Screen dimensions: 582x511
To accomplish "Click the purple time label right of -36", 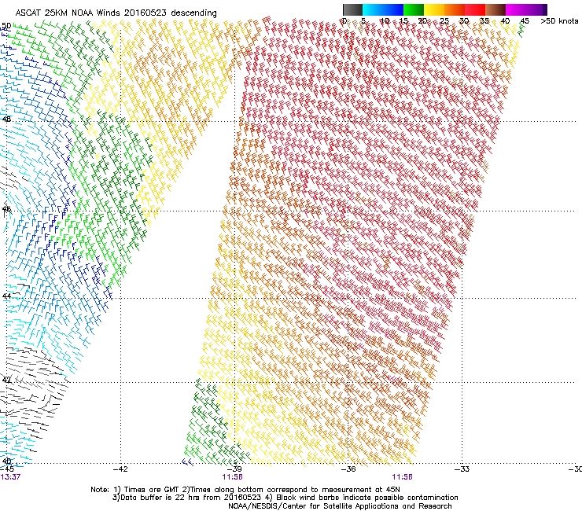I will click(x=403, y=477).
